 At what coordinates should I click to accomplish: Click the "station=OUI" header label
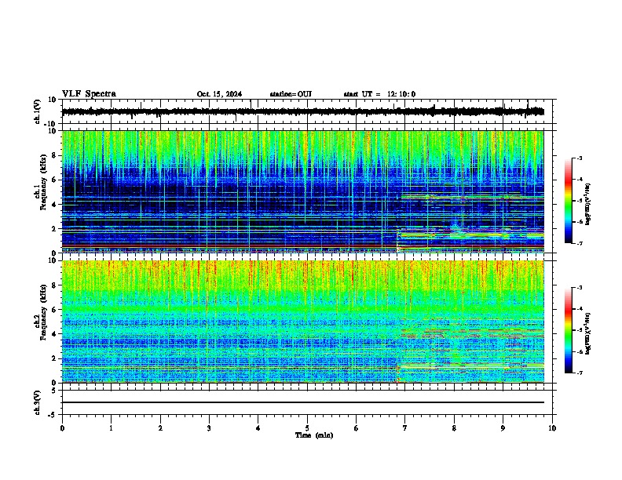pyautogui.click(x=291, y=94)
